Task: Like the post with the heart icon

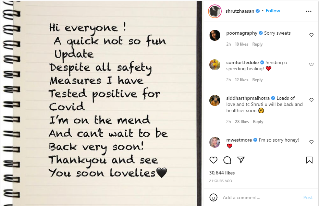Action: [x=213, y=160]
